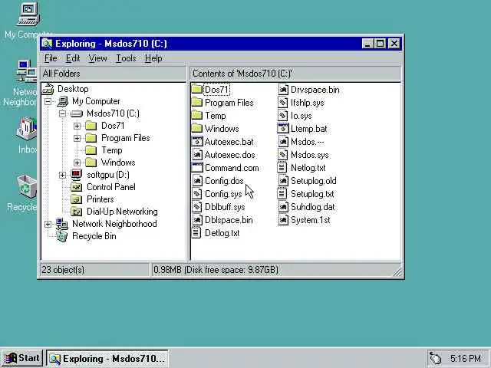Open the Edit menu
This screenshot has height=368, width=491.
(73, 58)
